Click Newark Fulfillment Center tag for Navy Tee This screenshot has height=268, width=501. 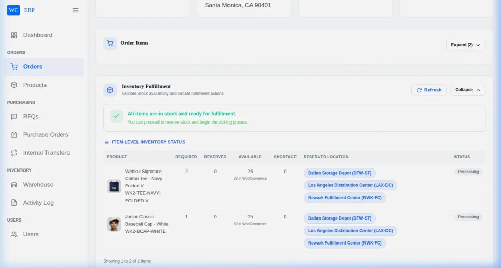point(345,198)
